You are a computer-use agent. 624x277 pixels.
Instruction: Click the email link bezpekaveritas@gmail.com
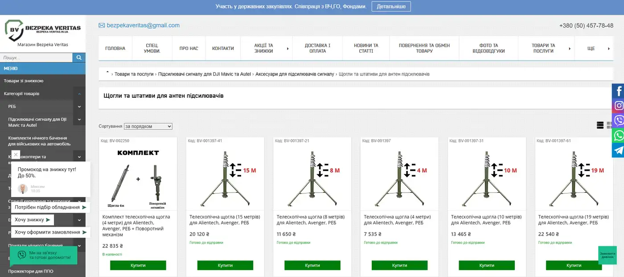pyautogui.click(x=143, y=25)
